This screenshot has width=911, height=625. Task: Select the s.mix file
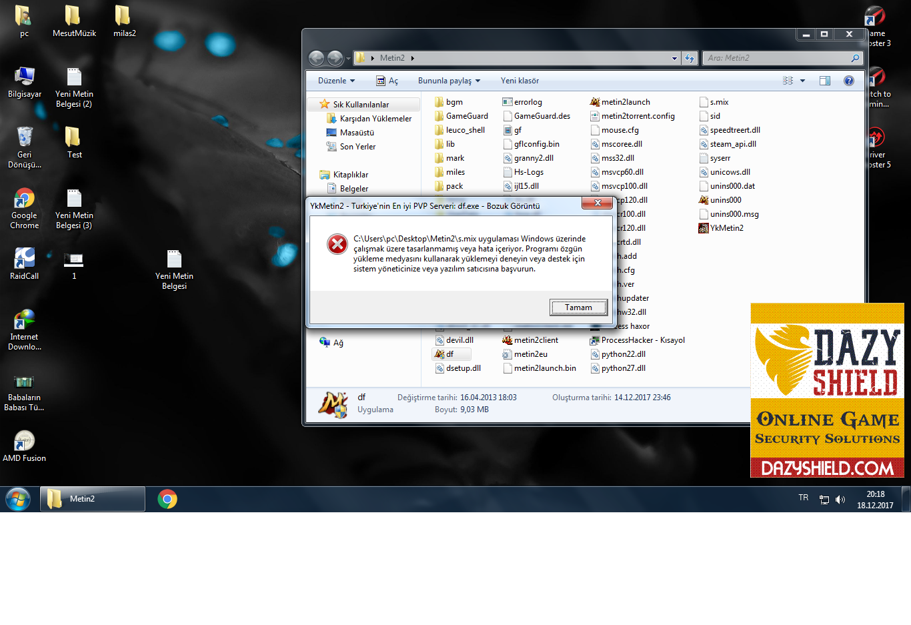point(714,102)
